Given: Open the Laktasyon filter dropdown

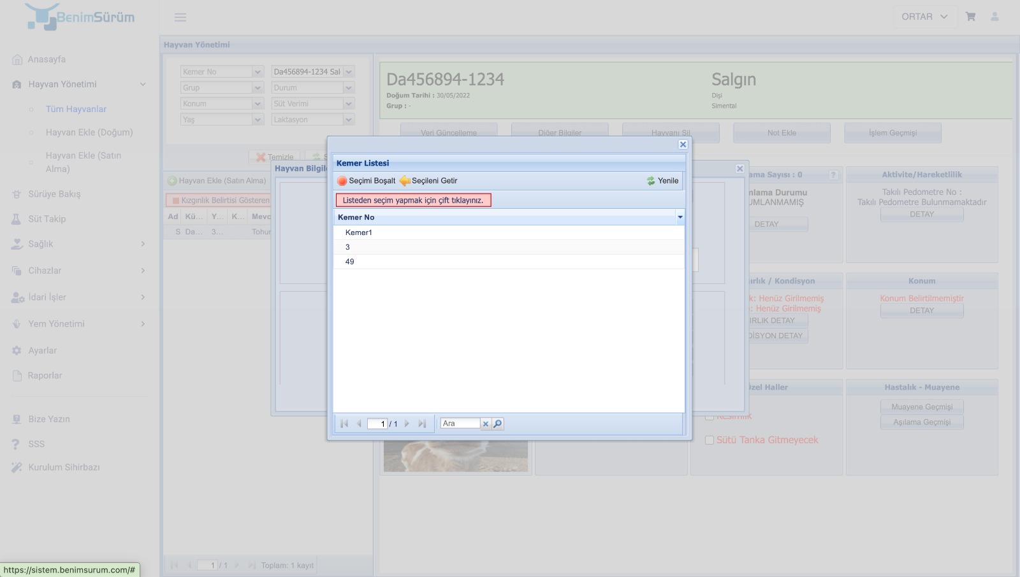Looking at the screenshot, I should (x=349, y=120).
